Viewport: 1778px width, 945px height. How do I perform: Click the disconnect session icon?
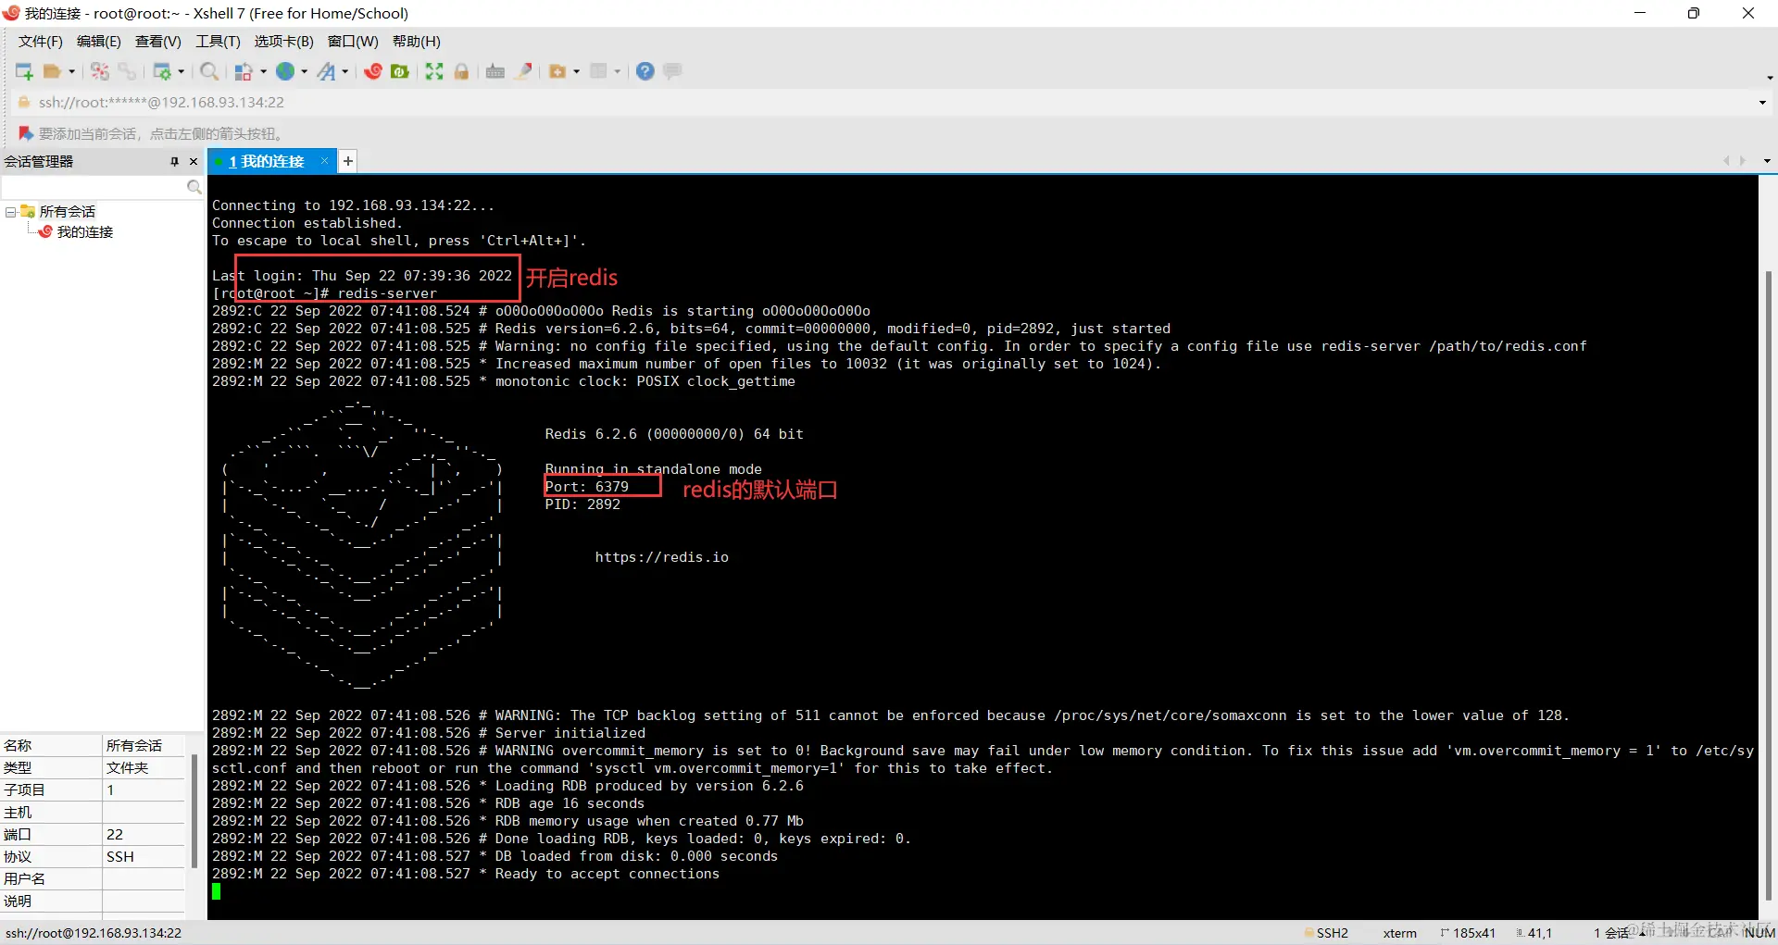click(100, 71)
